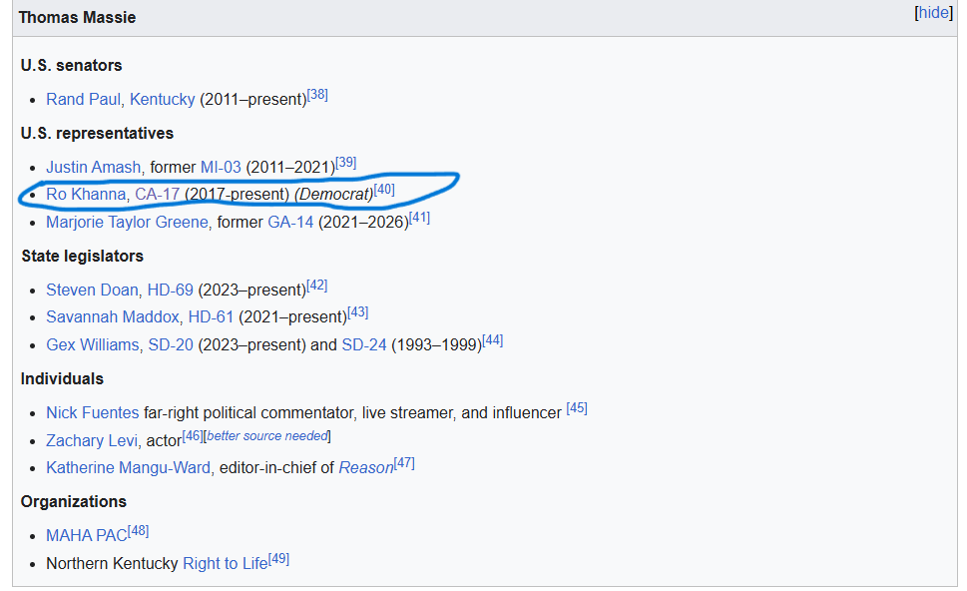Click the 'Individuals' heading
Viewport: 967px width, 591px height.
click(x=62, y=378)
